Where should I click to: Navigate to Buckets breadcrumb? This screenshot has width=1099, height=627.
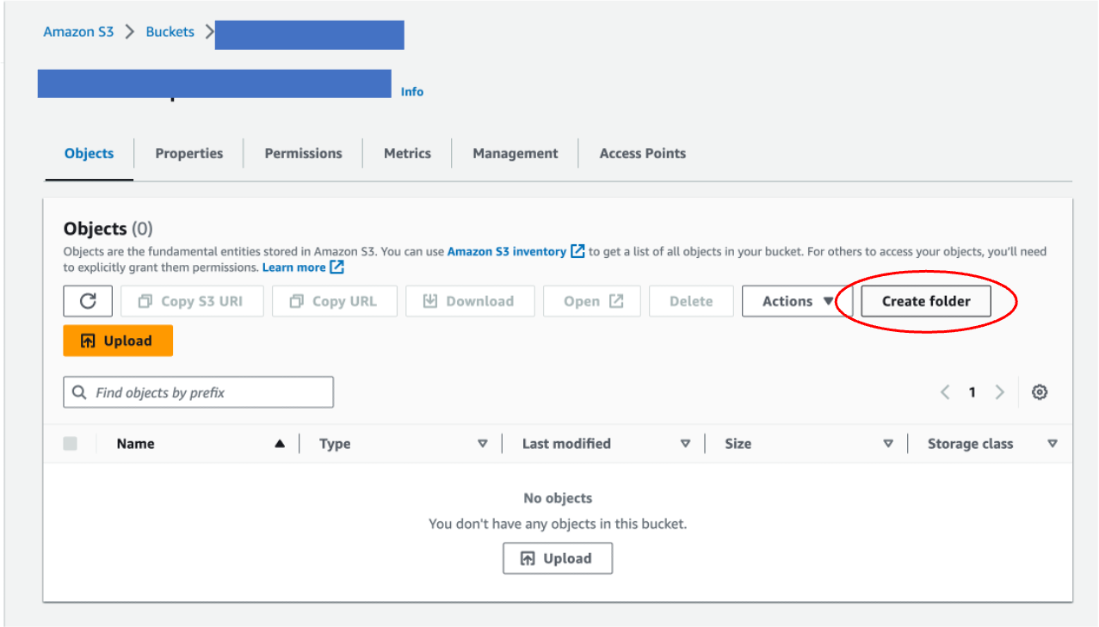click(x=170, y=32)
